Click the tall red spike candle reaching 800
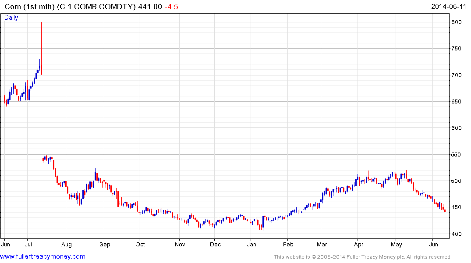Screen dimensions: 471x263 click(x=42, y=48)
